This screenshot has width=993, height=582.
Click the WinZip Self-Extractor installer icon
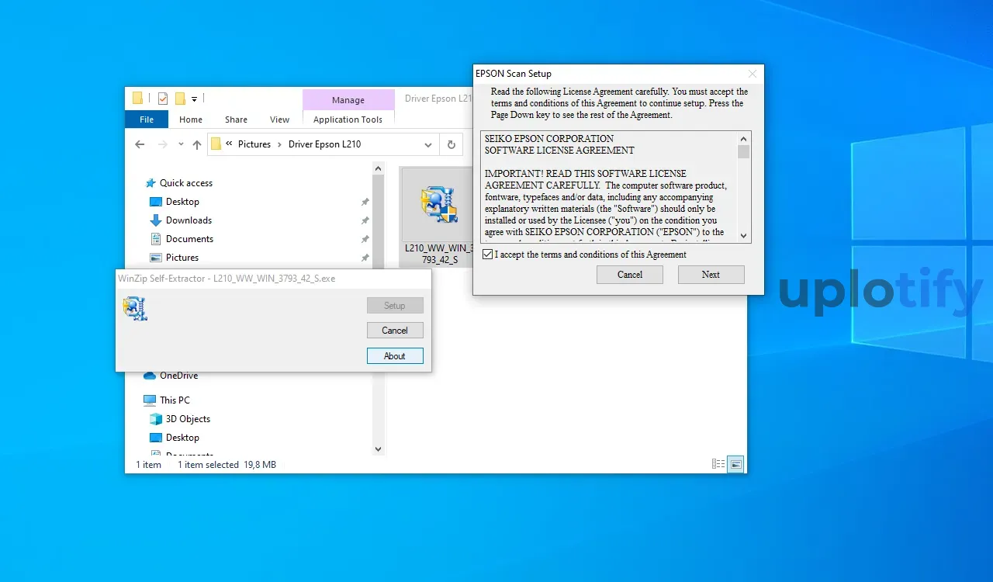[x=135, y=308]
